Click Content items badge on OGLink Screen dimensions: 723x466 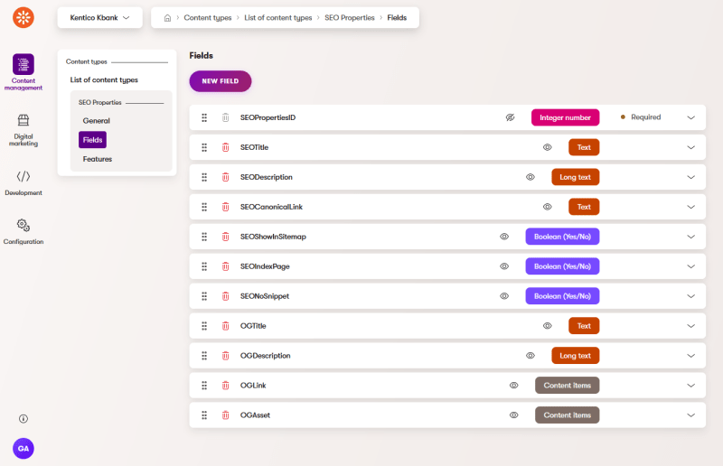[568, 386]
